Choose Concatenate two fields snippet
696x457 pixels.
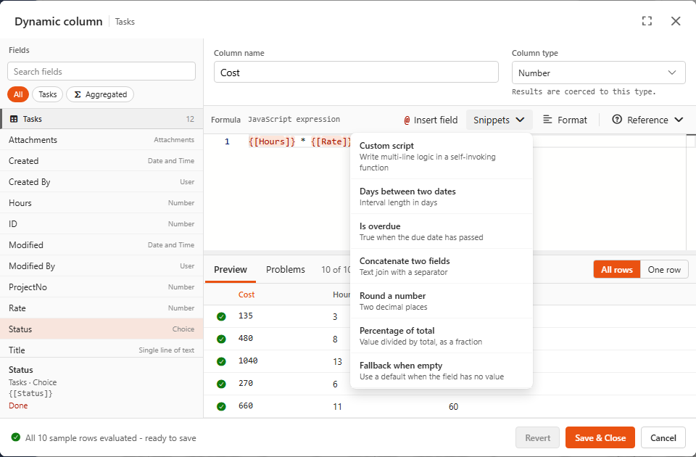coord(442,266)
